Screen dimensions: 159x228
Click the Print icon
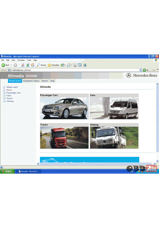75,65
